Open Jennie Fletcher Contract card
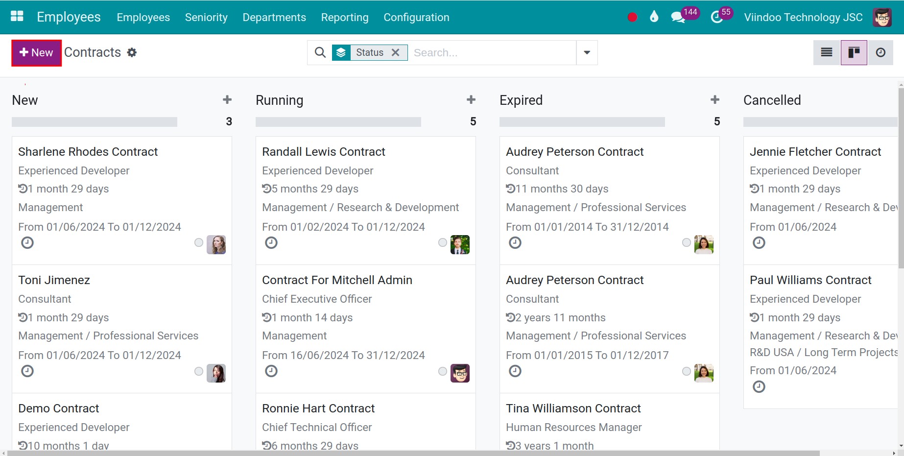 (x=820, y=201)
